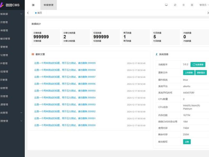Click the remaining memory value 250M
The width and height of the screenshot is (209, 157).
coord(186,134)
